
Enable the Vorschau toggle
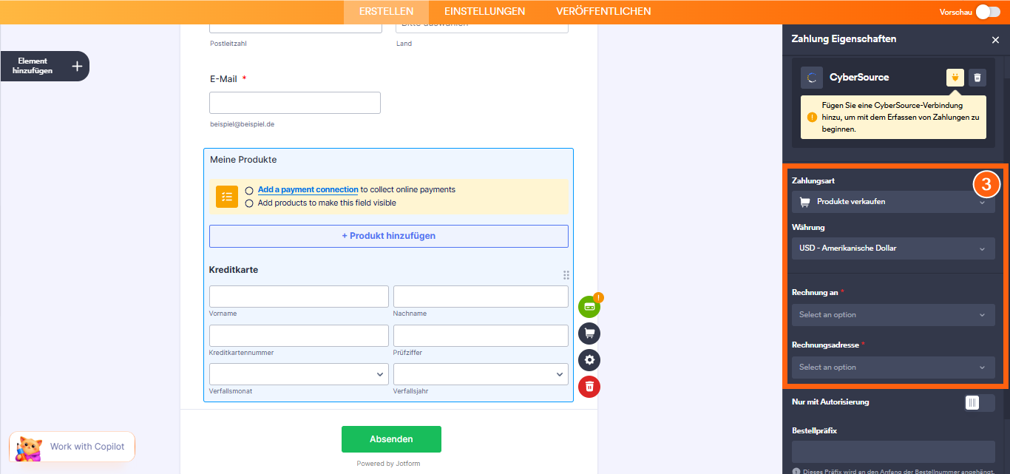[987, 12]
